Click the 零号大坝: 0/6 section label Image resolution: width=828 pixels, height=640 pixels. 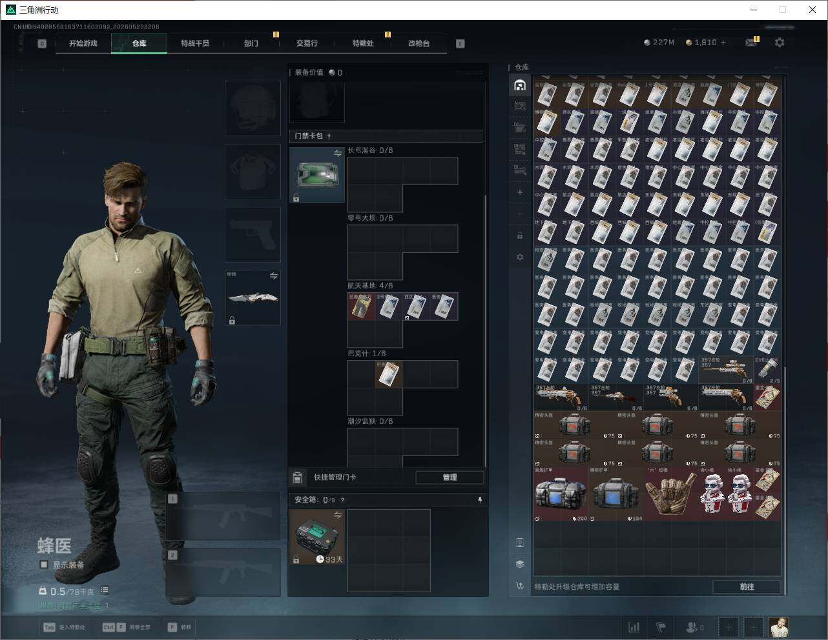[370, 218]
